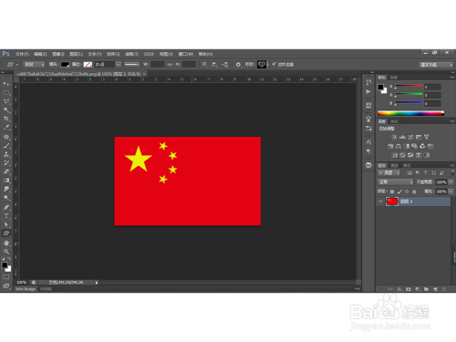Open stroke width dropdown arrow
The image size is (456, 342).
tap(119, 65)
